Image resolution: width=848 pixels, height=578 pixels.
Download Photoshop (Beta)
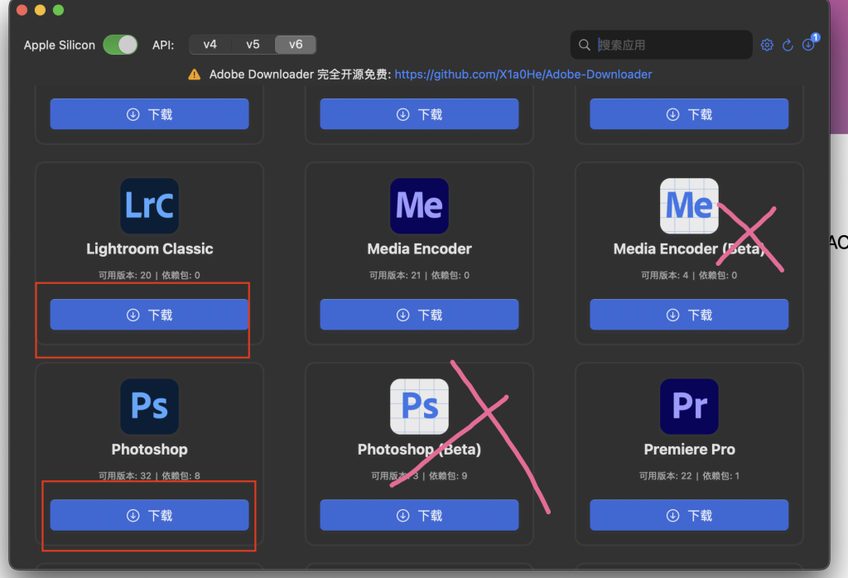click(x=419, y=515)
